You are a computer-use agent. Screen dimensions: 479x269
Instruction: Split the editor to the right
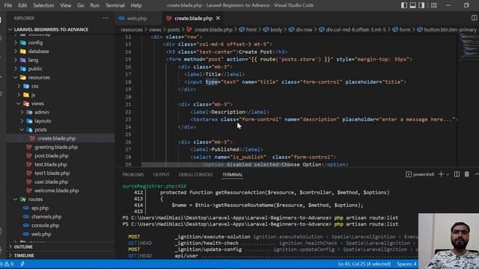(474, 18)
